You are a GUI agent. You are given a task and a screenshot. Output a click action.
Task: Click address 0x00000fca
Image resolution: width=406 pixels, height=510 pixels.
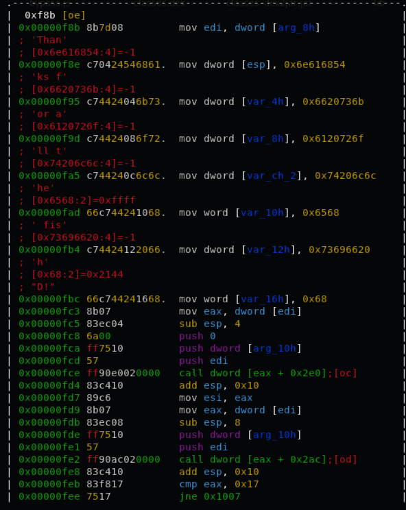(x=49, y=349)
